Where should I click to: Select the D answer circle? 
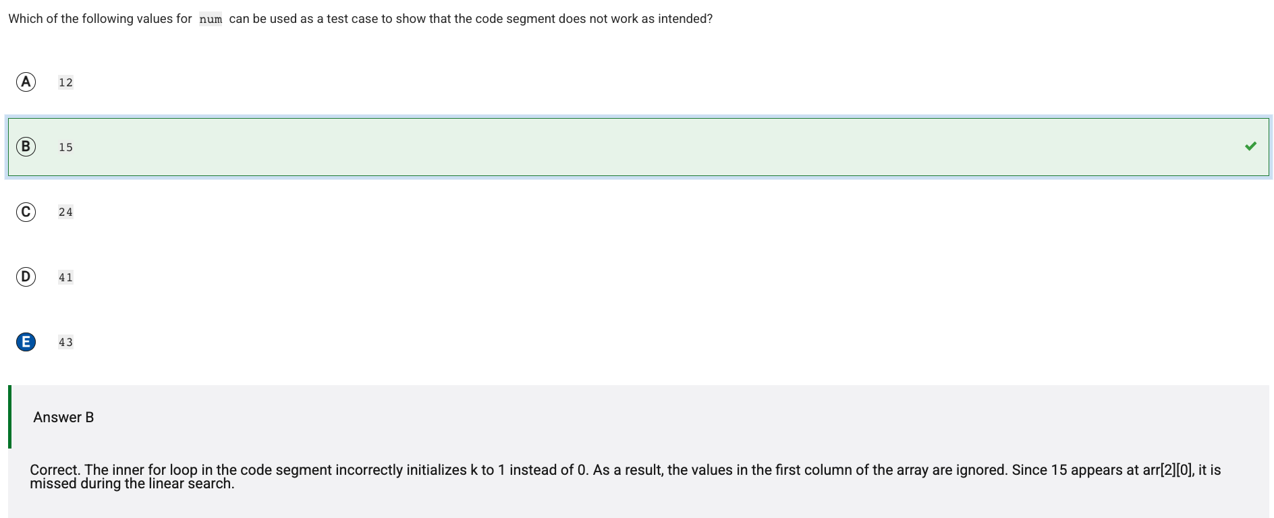(26, 277)
